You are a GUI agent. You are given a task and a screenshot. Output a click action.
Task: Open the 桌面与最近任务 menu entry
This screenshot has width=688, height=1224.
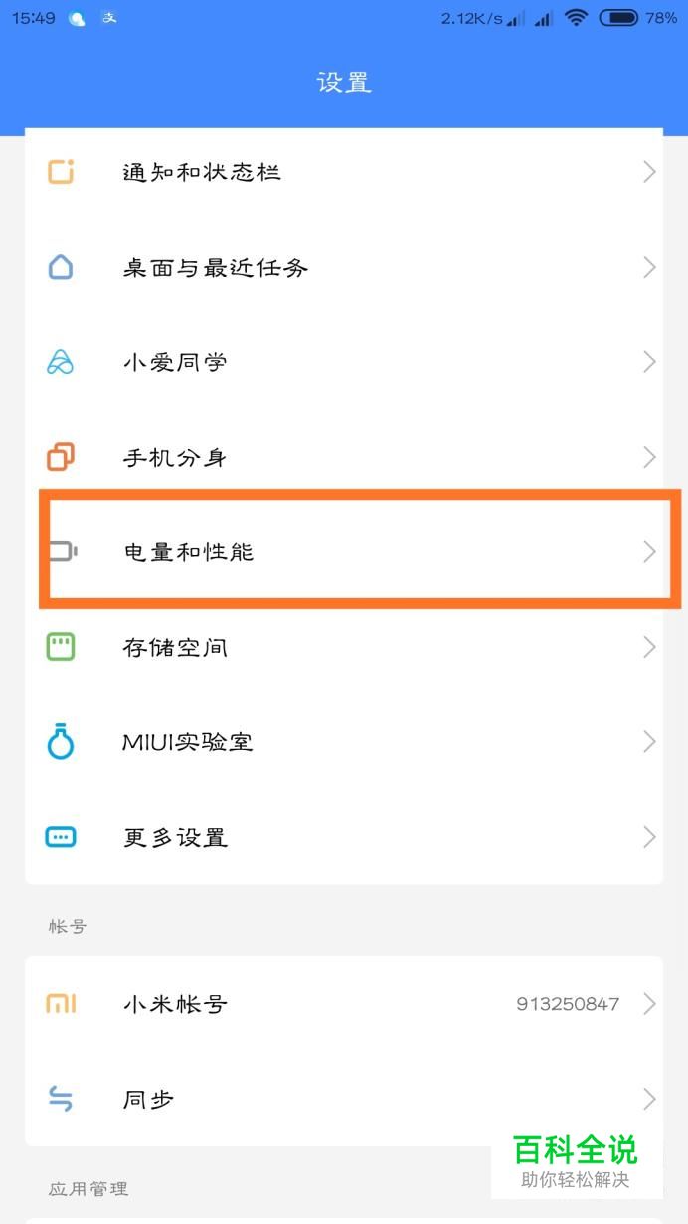coord(216,267)
